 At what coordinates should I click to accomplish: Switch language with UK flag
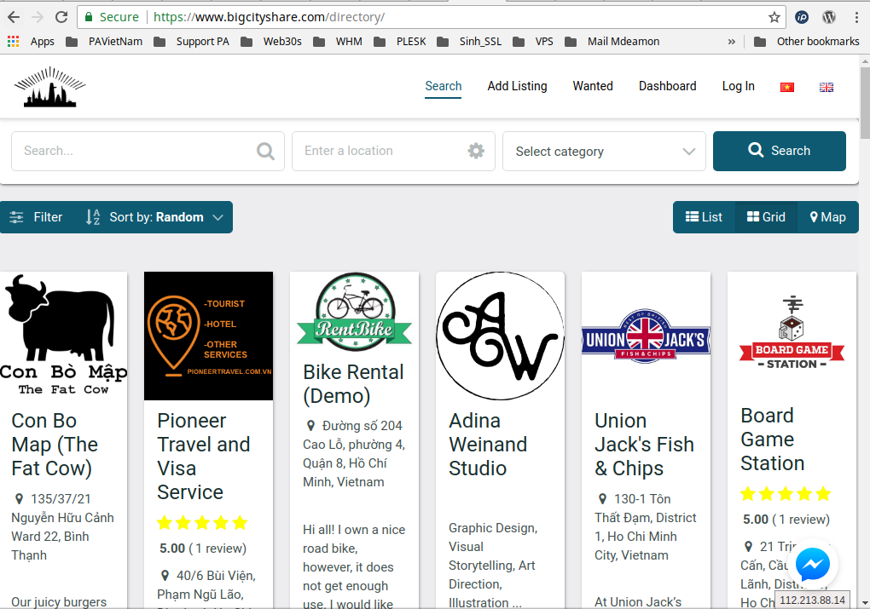[x=826, y=87]
